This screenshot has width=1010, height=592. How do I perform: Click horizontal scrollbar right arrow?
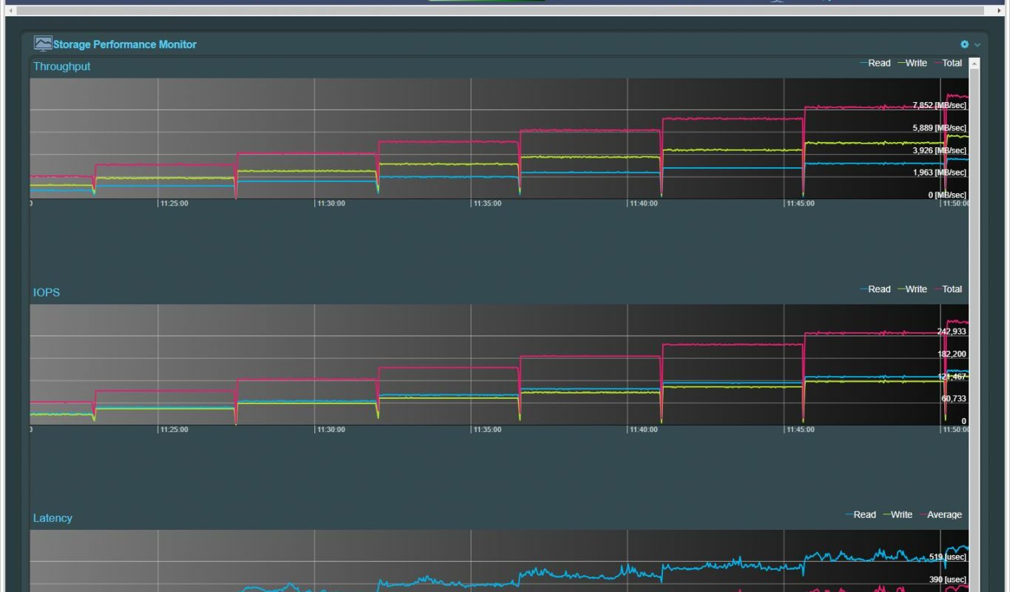(1000, 10)
